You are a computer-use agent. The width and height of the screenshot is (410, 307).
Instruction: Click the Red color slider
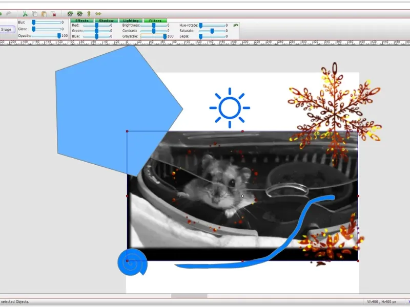(x=96, y=25)
